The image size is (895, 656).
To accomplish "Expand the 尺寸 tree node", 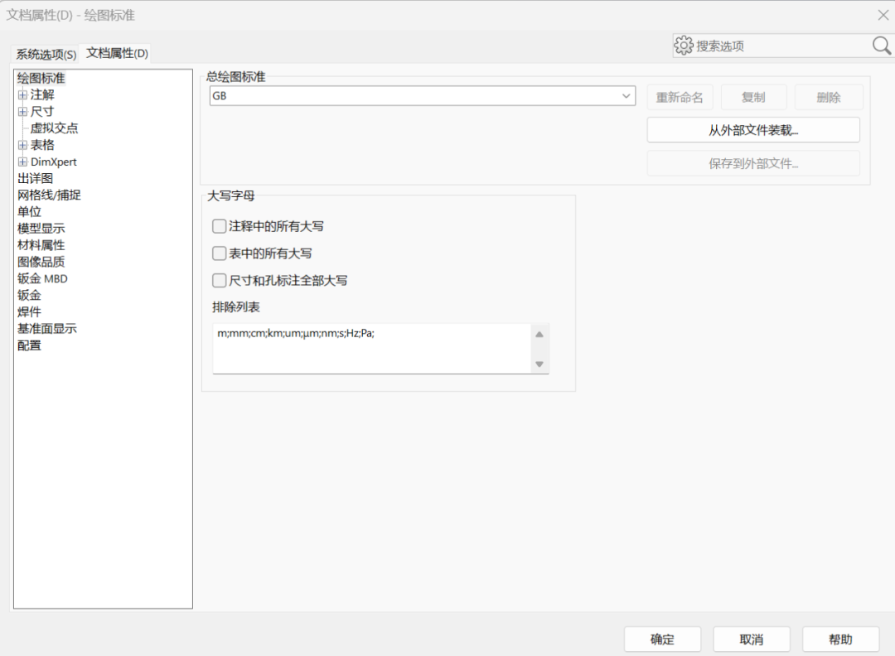I will click(x=22, y=112).
